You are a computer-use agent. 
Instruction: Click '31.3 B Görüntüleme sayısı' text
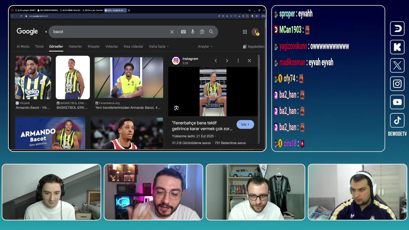coord(191,143)
